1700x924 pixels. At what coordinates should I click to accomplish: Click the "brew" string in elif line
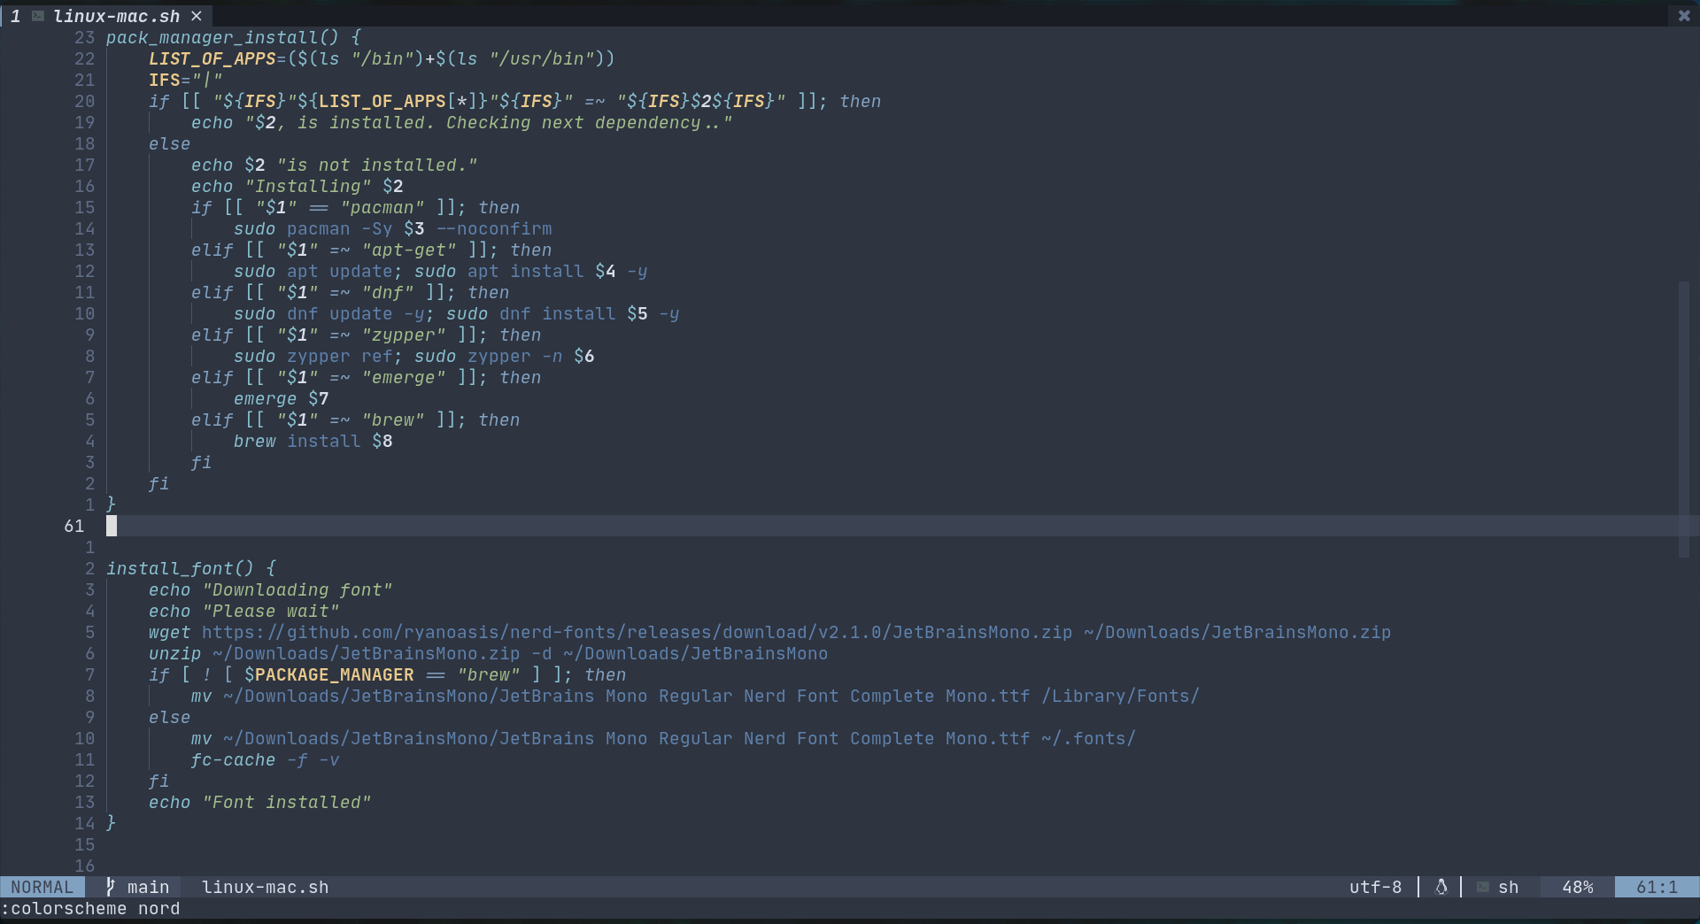(393, 420)
